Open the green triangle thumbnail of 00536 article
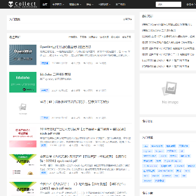This screenshot has width=196, height=196. pos(23,164)
